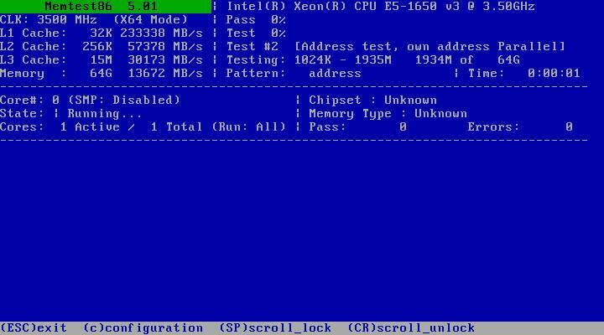Click the Test 0% indicator
604x335 pixels.
coord(256,33)
